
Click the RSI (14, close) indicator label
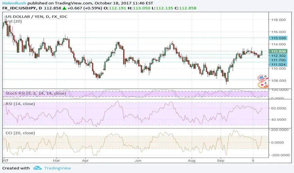[20, 104]
